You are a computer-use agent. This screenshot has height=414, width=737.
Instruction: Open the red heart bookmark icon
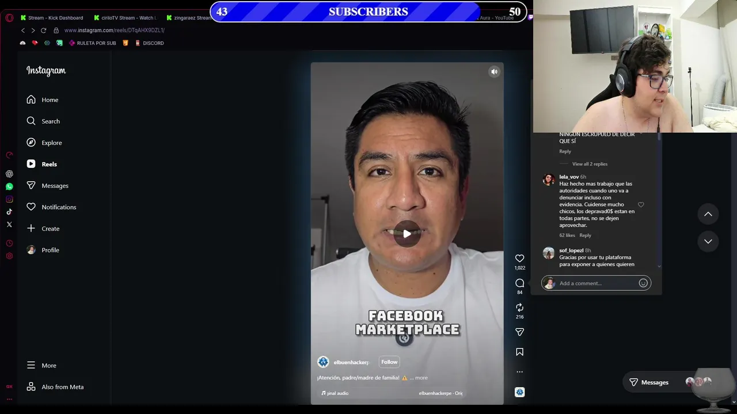(35, 43)
